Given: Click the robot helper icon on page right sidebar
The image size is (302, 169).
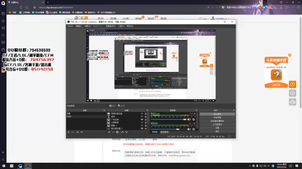Looking at the screenshot, I should click(292, 102).
